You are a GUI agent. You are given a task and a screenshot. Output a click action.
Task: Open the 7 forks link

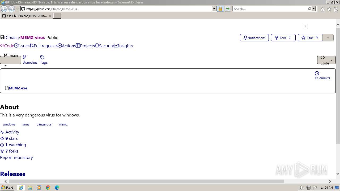point(9,151)
